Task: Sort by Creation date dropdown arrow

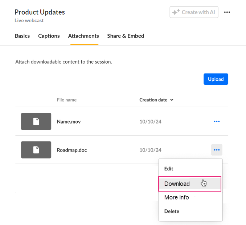Action: tap(172, 100)
